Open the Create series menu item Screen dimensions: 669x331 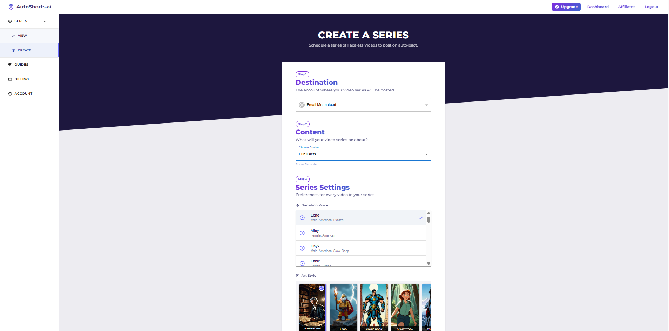click(x=29, y=50)
